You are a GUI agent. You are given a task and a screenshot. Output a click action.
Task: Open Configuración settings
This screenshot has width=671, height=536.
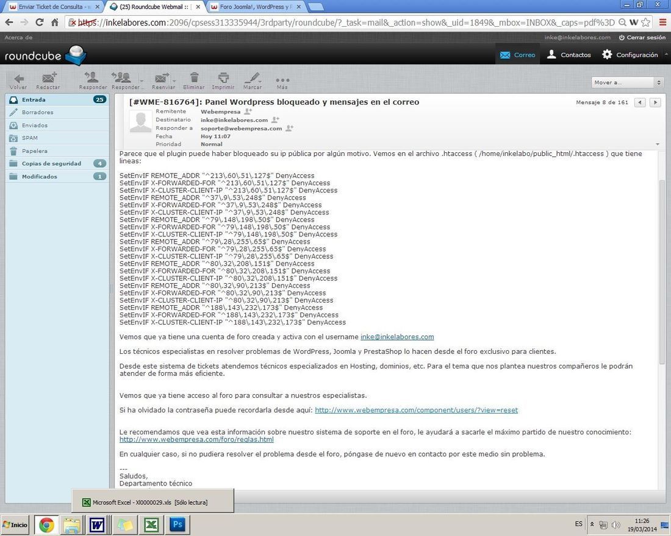[630, 55]
